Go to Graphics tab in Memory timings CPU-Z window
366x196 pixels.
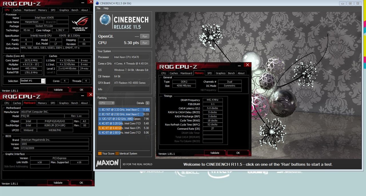[220, 73]
